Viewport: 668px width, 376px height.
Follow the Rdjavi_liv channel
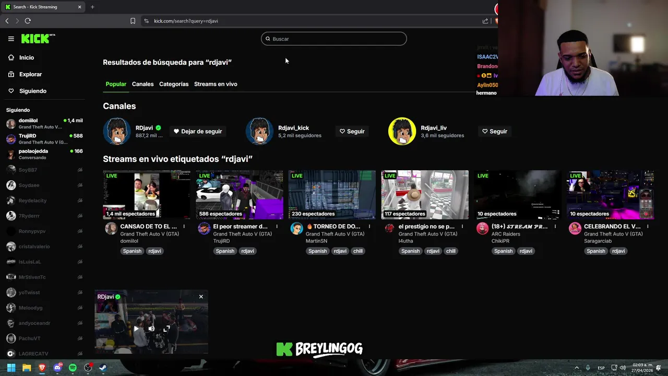coord(495,131)
